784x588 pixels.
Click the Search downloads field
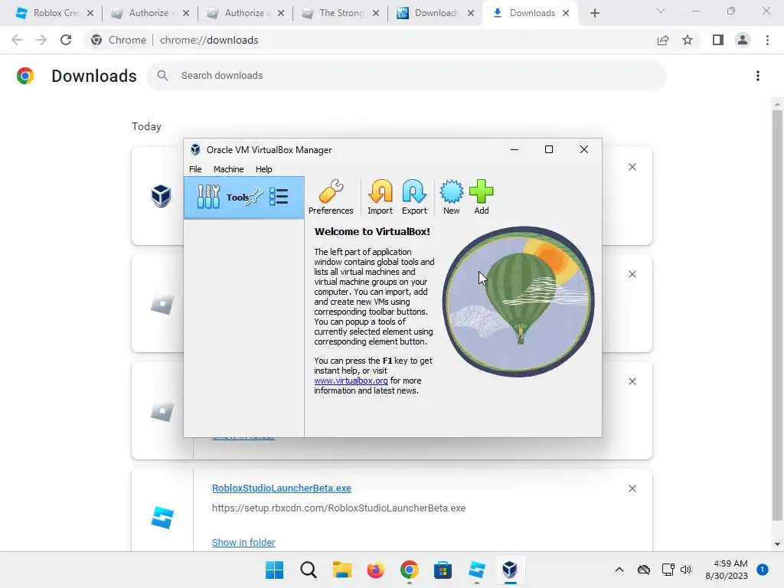[x=407, y=76]
